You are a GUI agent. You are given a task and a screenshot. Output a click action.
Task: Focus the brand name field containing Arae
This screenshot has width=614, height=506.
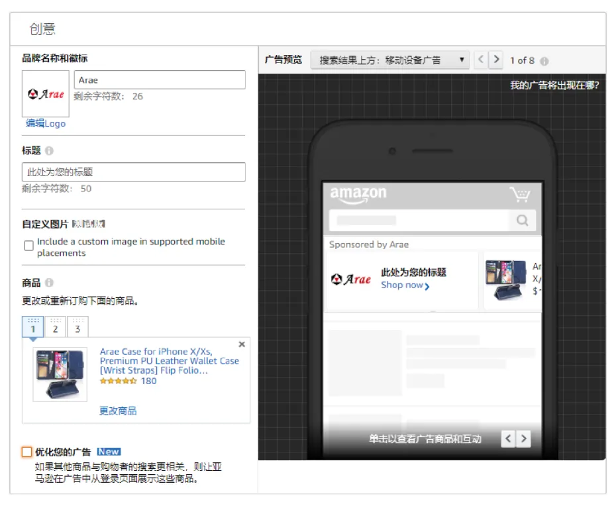[160, 80]
